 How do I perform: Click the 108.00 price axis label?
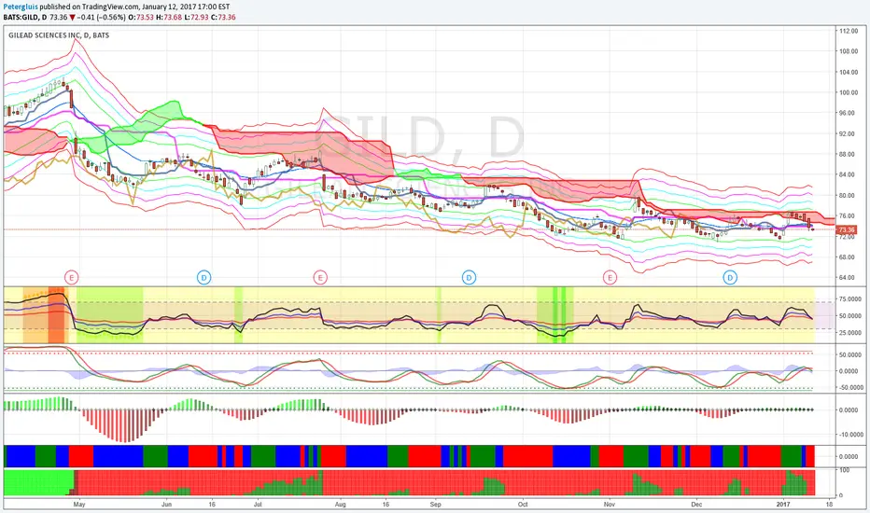coord(849,51)
